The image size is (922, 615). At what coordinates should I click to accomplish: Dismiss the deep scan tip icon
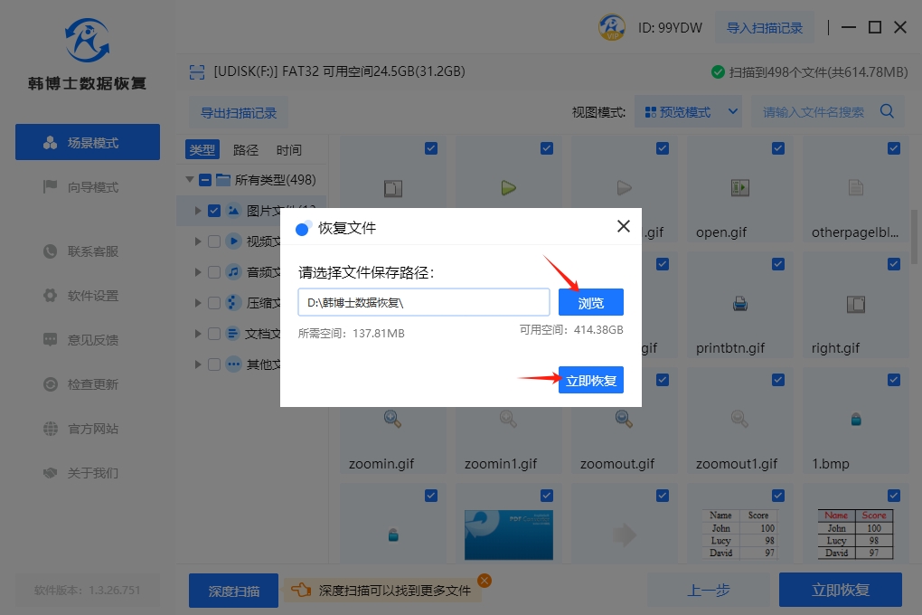[485, 581]
